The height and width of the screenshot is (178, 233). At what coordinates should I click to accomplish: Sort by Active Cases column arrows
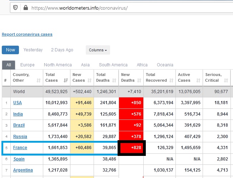pyautogui.click(x=198, y=80)
